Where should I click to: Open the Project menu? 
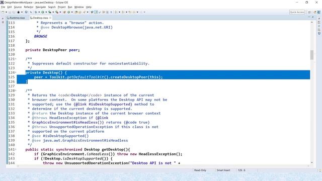coord(61,7)
